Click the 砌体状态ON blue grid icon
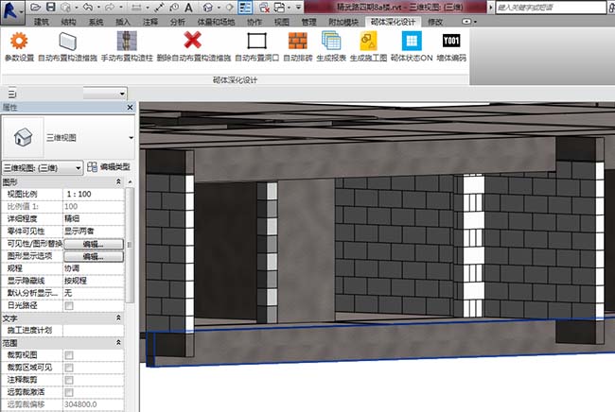This screenshot has height=412, width=615. coord(412,41)
